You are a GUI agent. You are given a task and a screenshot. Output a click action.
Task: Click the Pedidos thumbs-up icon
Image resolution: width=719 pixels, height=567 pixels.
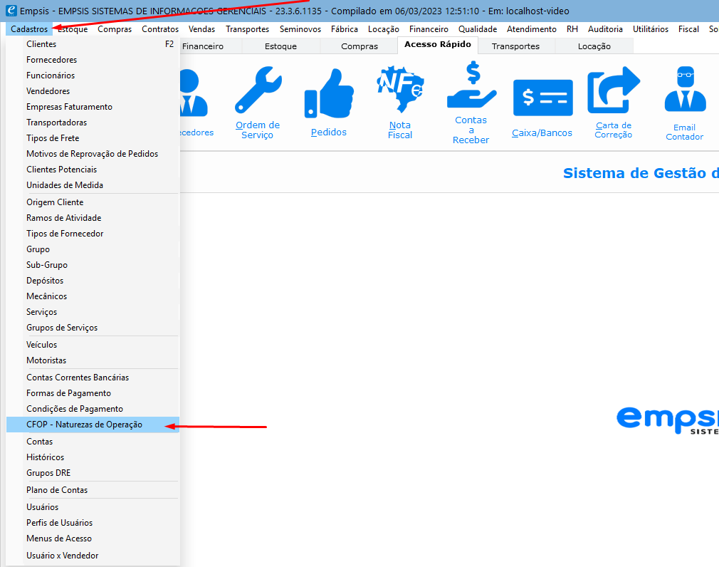click(x=329, y=93)
